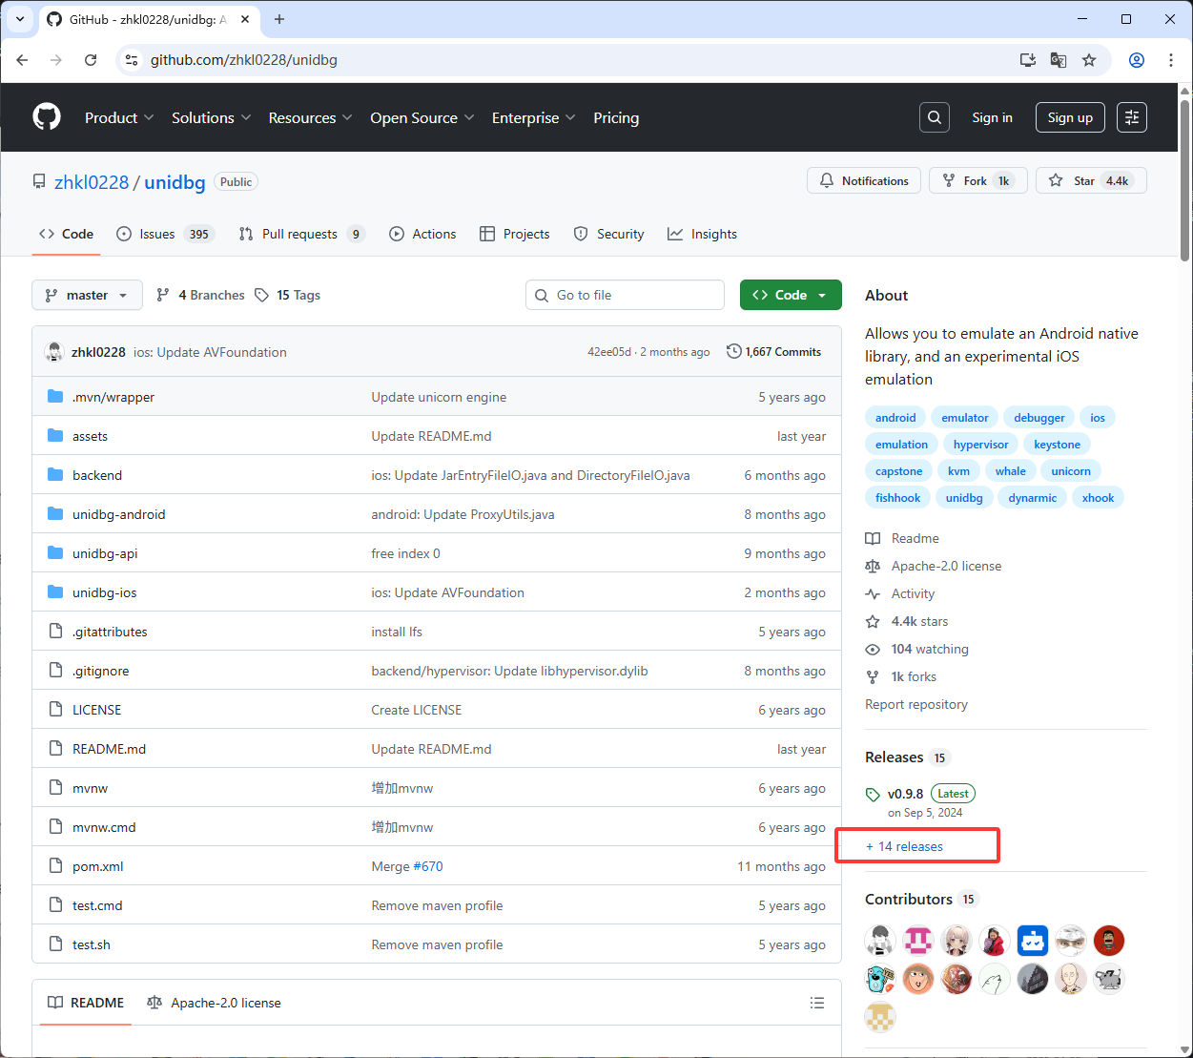1193x1058 pixels.
Task: Open the Insights tab
Action: [703, 234]
